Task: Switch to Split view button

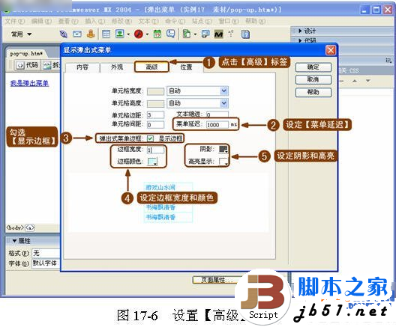Action: coord(52,65)
